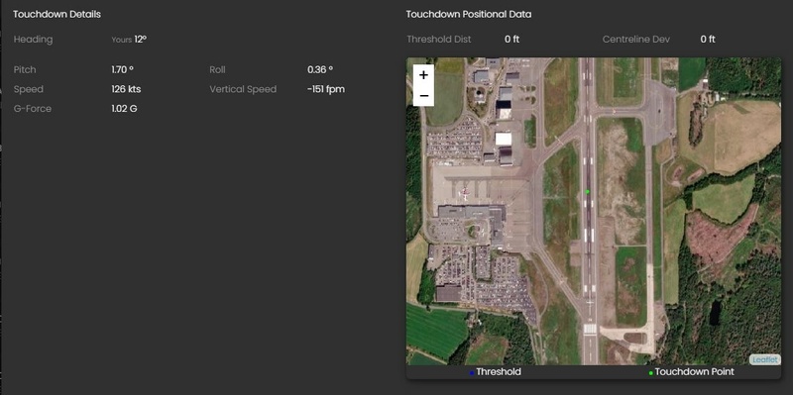Viewport: 793px width, 395px height.
Task: Zoom out the map with minus button
Action: click(424, 95)
